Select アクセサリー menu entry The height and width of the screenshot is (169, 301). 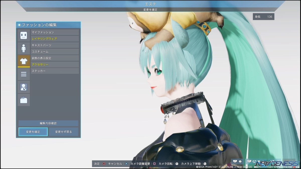pos(55,65)
